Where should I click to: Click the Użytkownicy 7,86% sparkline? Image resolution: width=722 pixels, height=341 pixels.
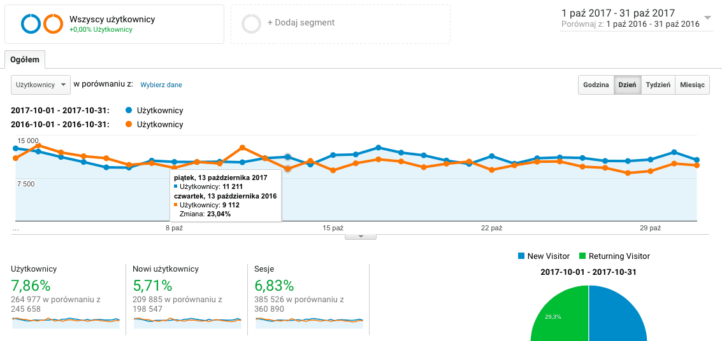(66, 323)
